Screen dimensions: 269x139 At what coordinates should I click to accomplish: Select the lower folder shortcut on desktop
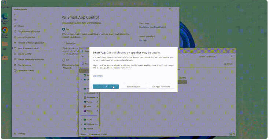click(5, 59)
